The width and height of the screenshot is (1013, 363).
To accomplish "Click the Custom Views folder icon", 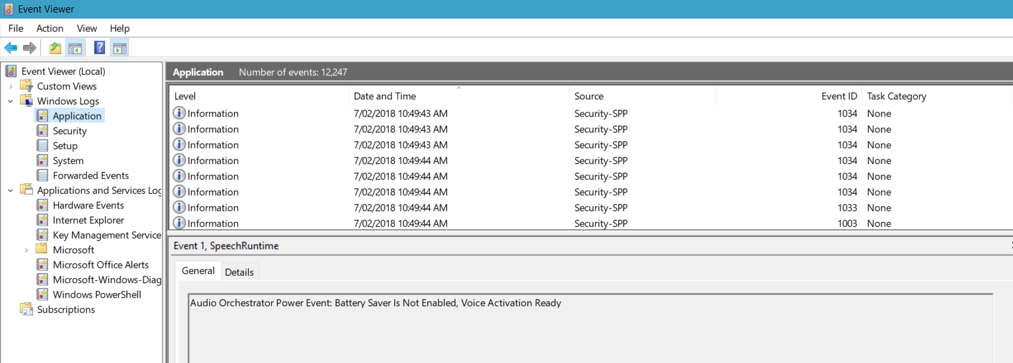I will coord(26,86).
